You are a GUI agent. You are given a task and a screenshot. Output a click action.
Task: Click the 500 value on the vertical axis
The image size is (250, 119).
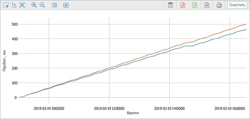tap(14, 24)
